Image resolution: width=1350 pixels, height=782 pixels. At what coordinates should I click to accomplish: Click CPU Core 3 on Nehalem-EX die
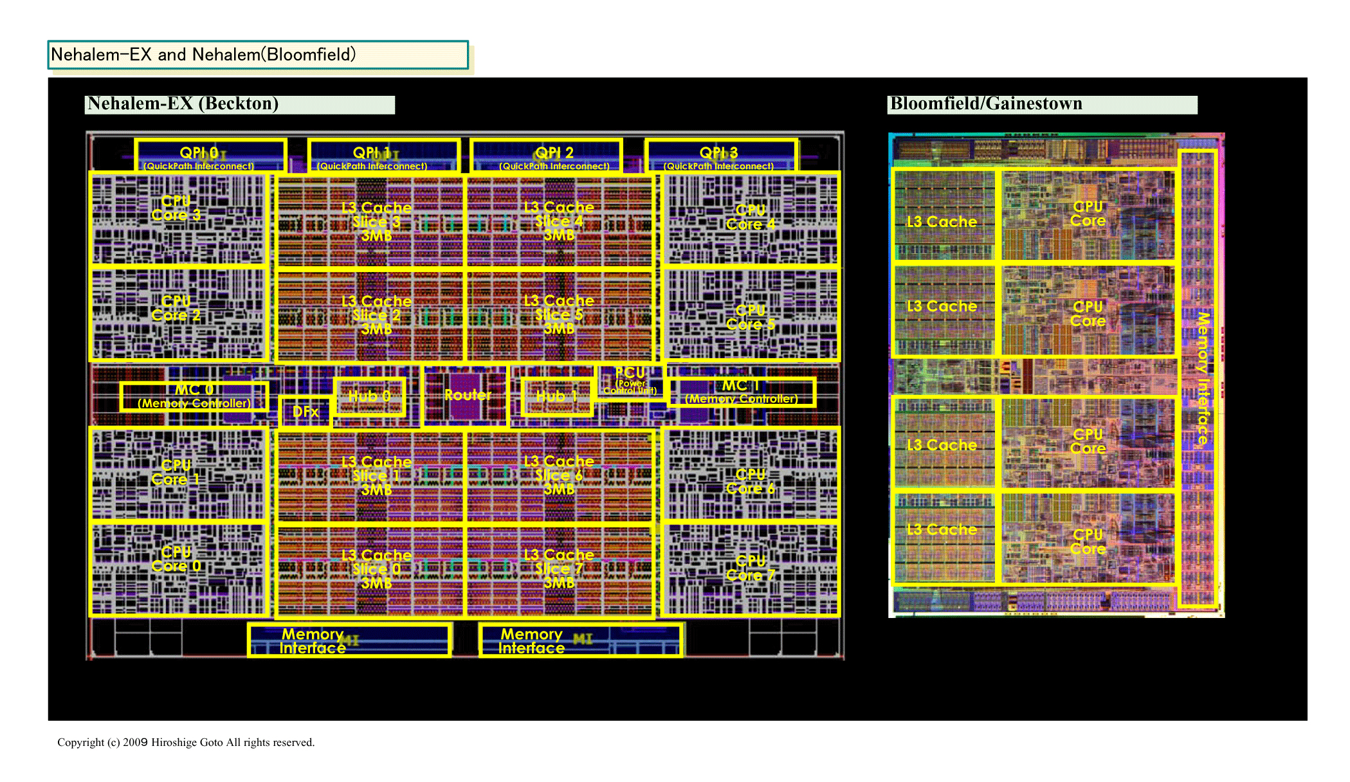point(178,219)
